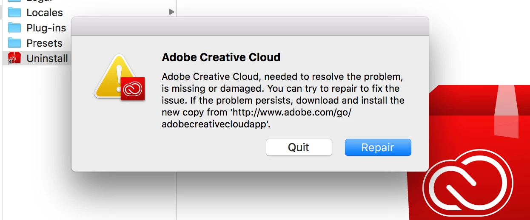This screenshot has width=530, height=220.
Task: Select the Locales folder name
Action: tap(44, 13)
